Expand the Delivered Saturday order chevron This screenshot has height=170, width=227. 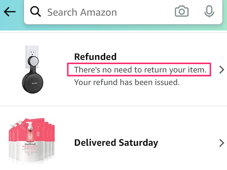click(x=221, y=143)
